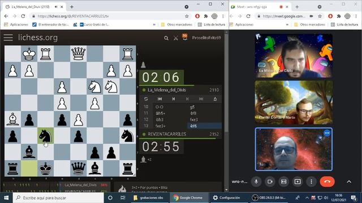362x203 pixels.
Task: Jump to first move in move list
Action: (x=160, y=99)
